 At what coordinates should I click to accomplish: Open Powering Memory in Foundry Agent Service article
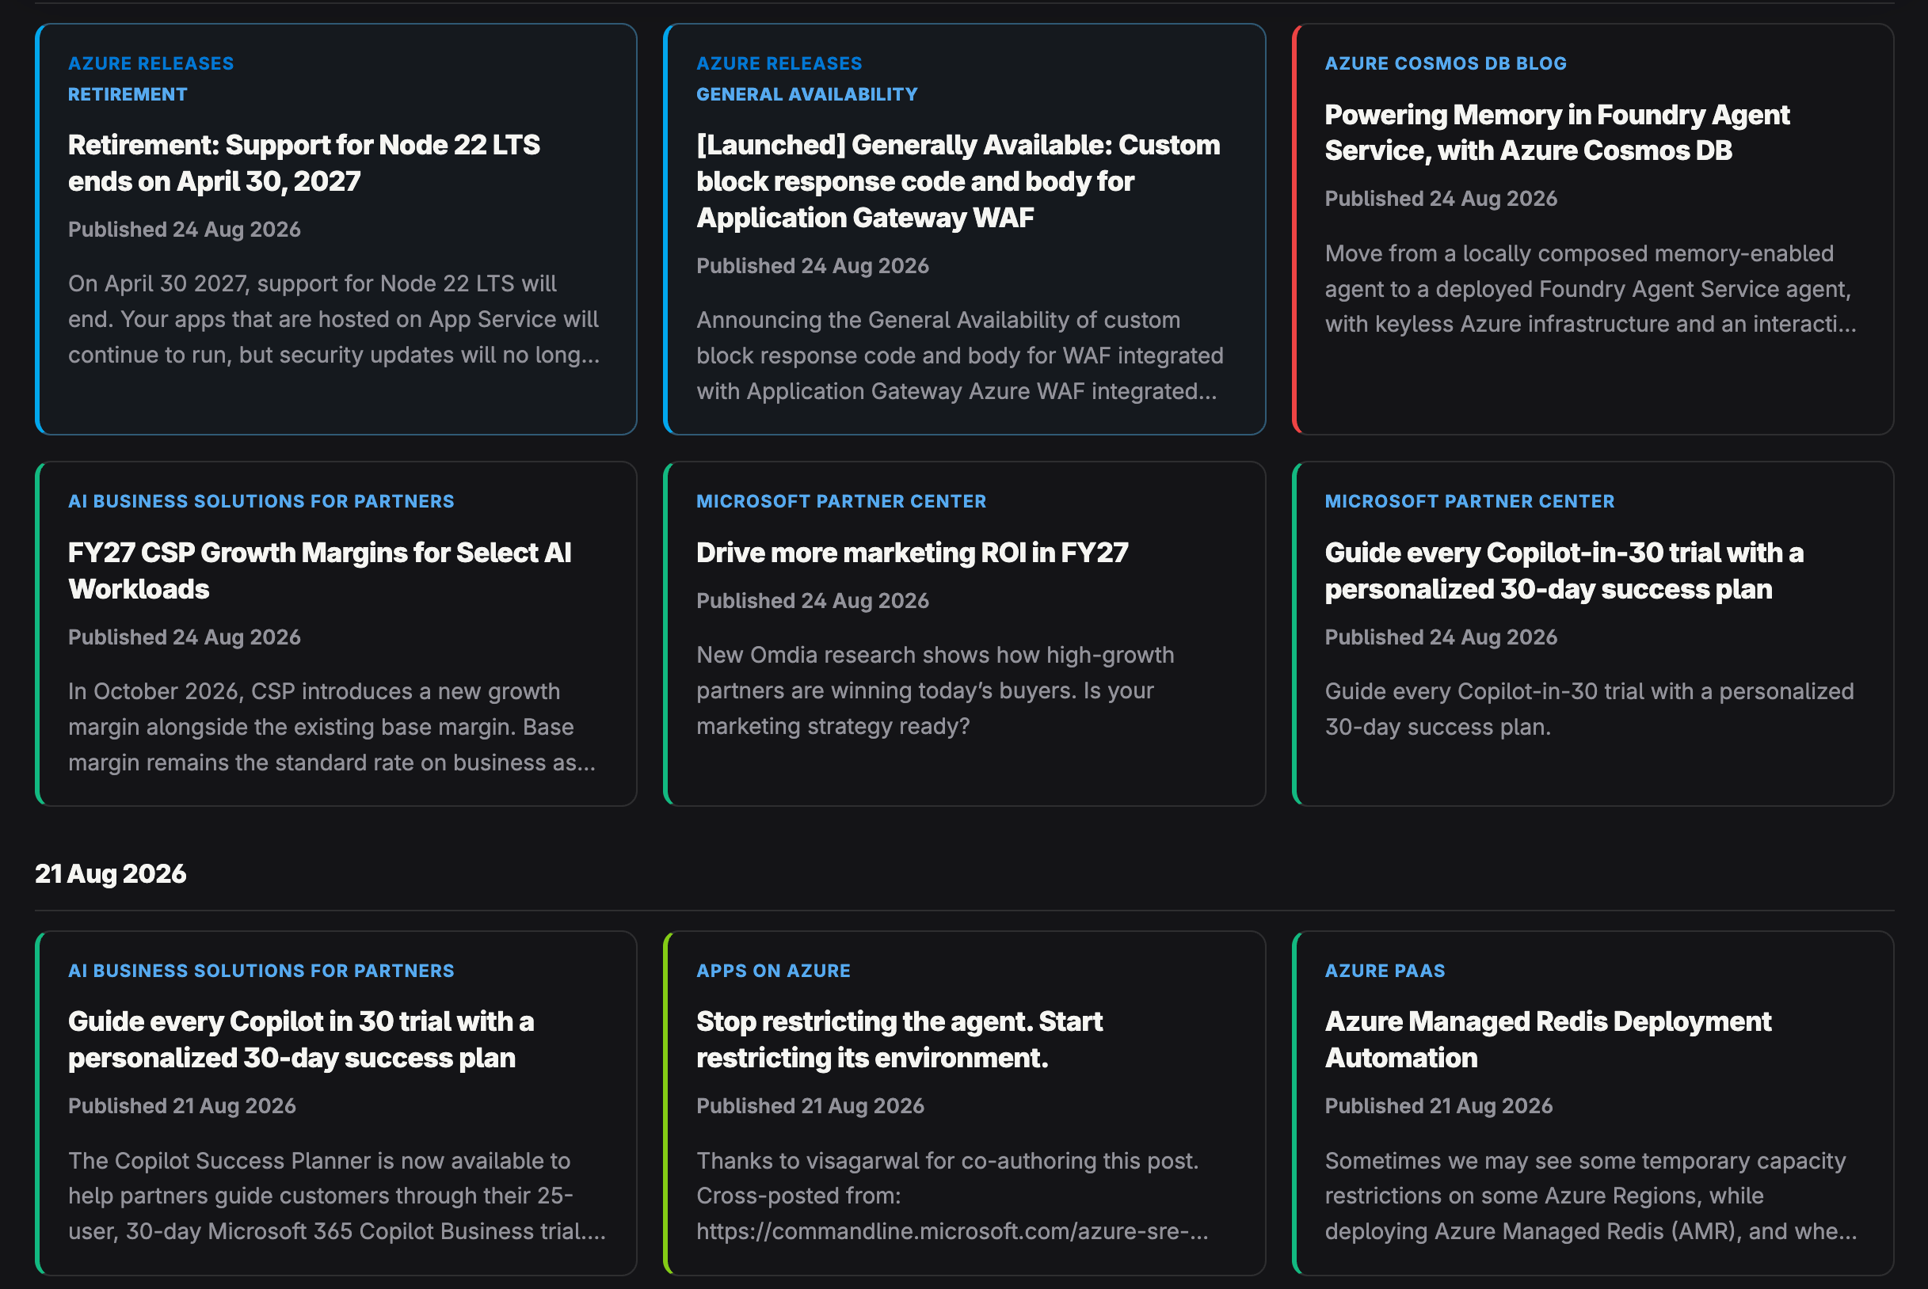point(1556,132)
